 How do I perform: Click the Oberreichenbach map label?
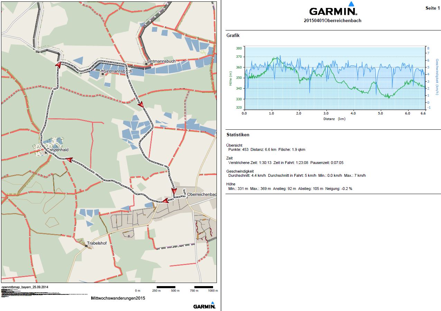(x=202, y=195)
